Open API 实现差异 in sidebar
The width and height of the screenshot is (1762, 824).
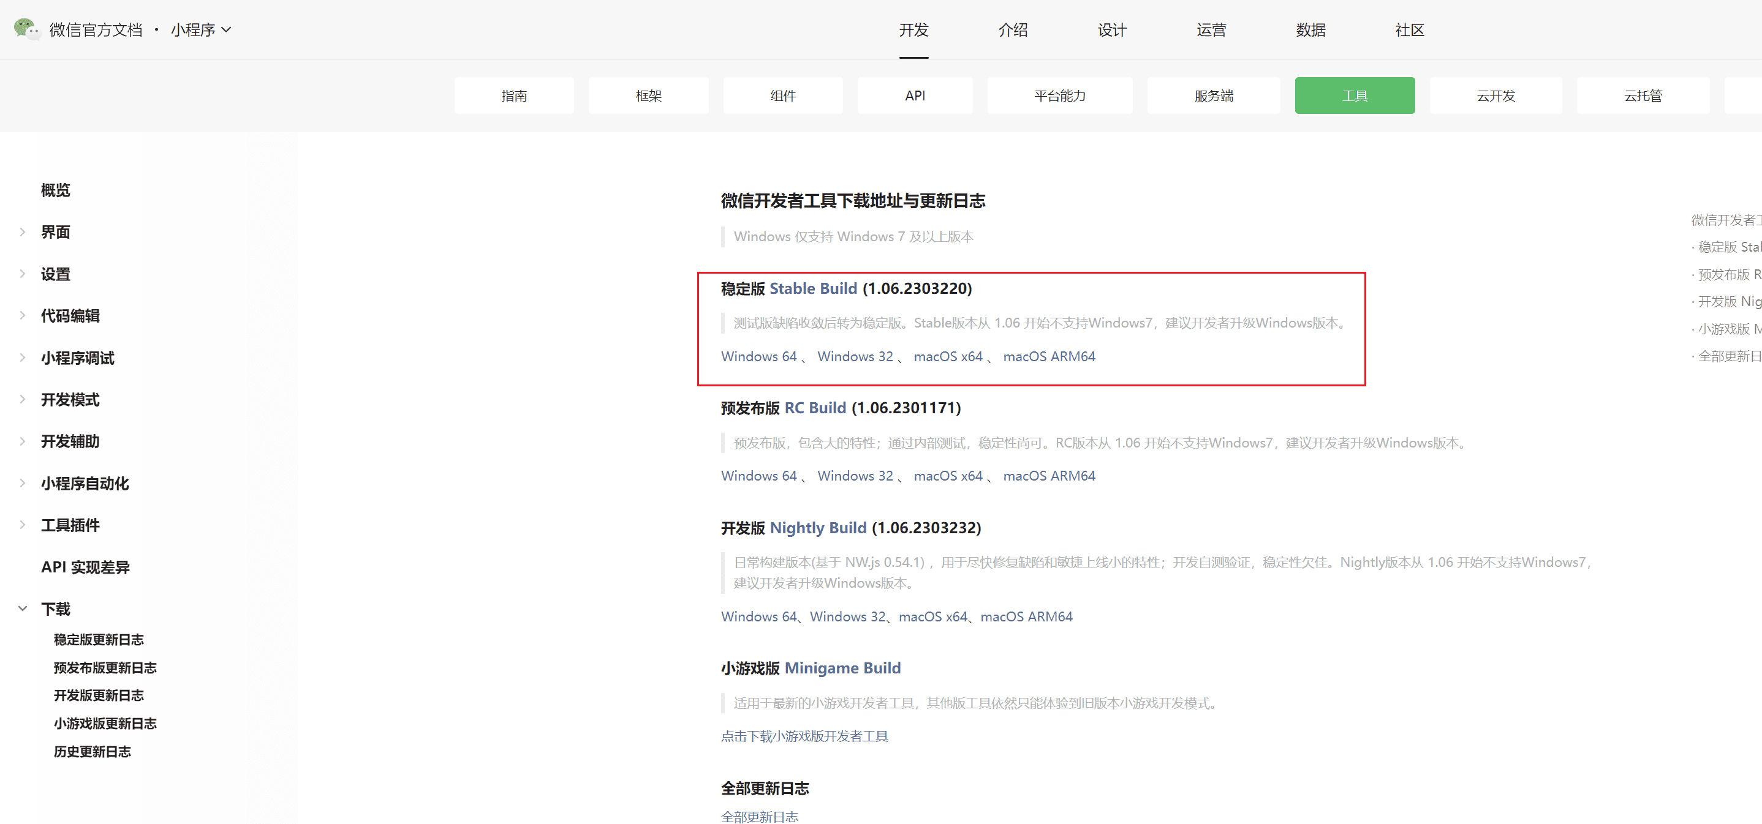coord(86,567)
